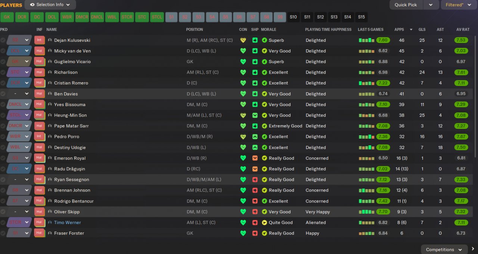
Task: Click Brennan Johnson's morale icon
Action: click(264, 190)
